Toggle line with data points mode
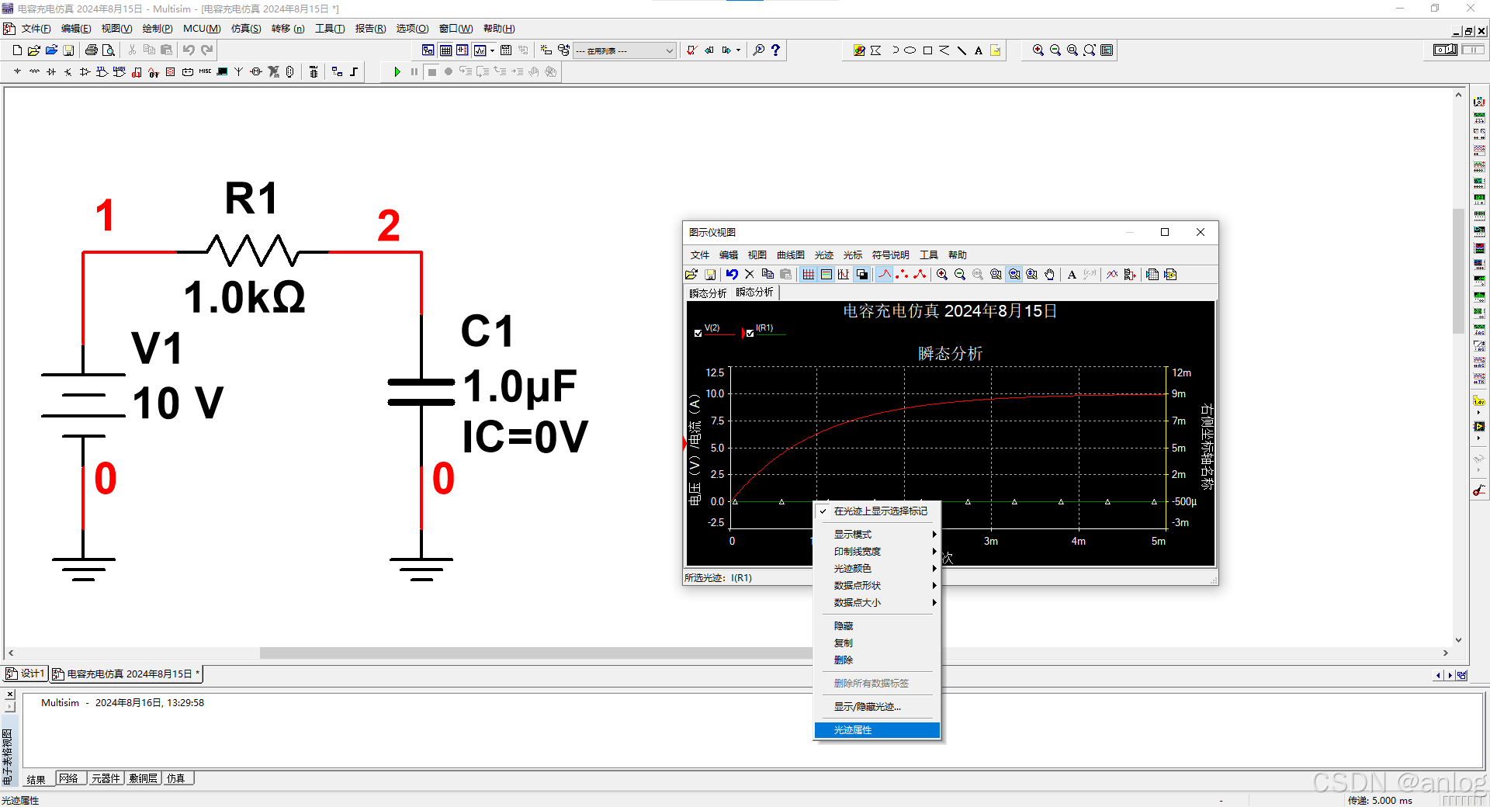This screenshot has width=1490, height=807. pos(920,275)
